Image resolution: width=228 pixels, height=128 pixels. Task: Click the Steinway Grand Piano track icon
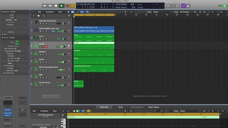click(36, 22)
